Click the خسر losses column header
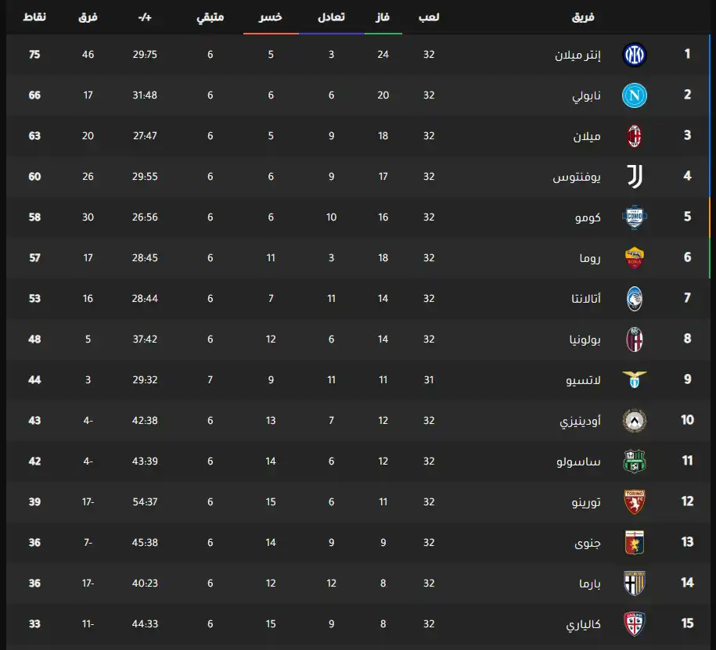Viewport: 716px width, 650px height. click(271, 16)
